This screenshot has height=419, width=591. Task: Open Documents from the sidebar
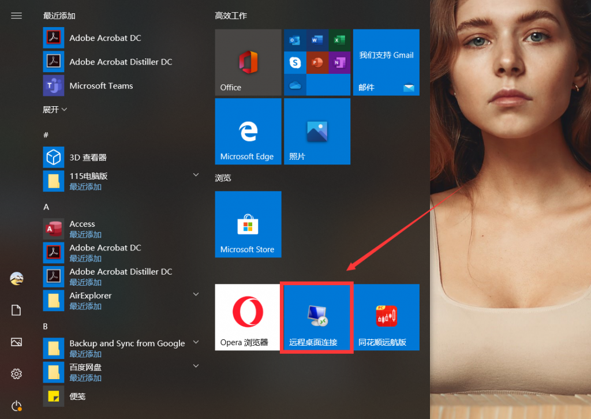(16, 310)
